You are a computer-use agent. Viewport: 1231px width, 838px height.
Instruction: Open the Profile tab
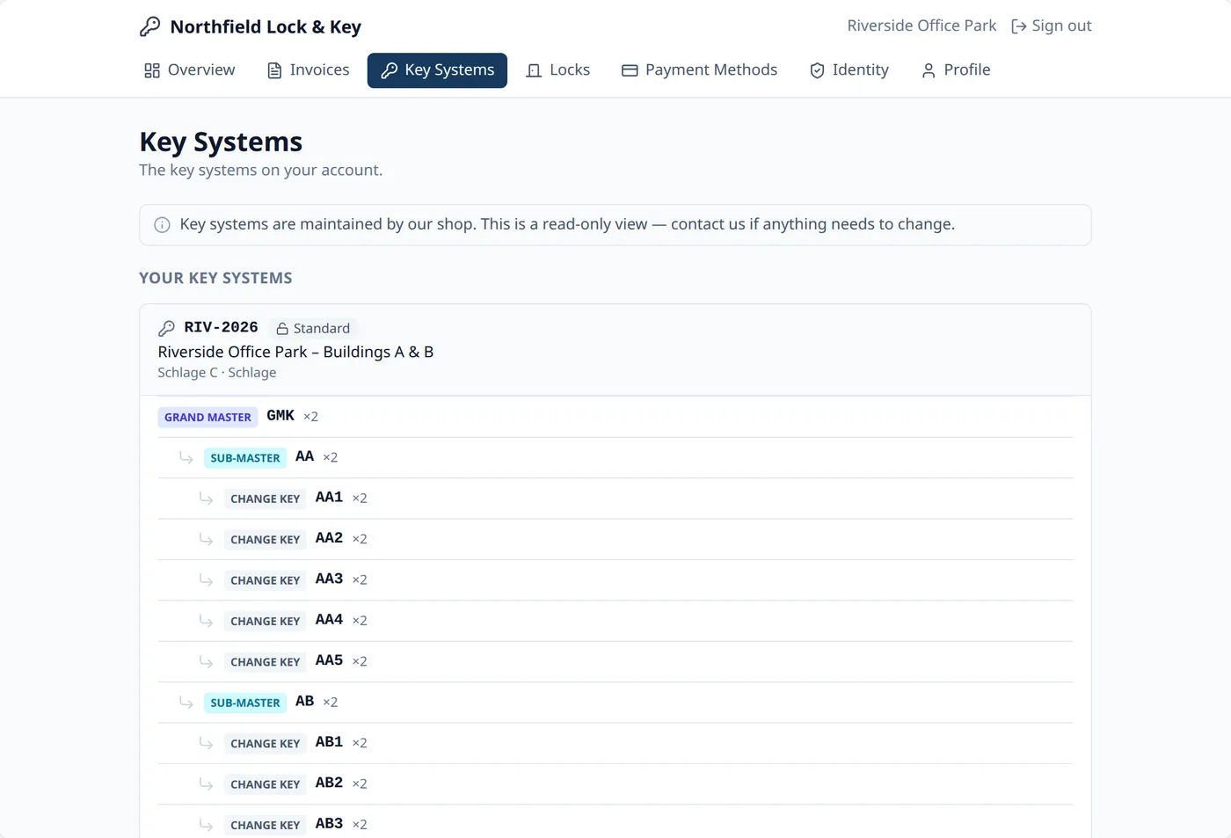[955, 70]
